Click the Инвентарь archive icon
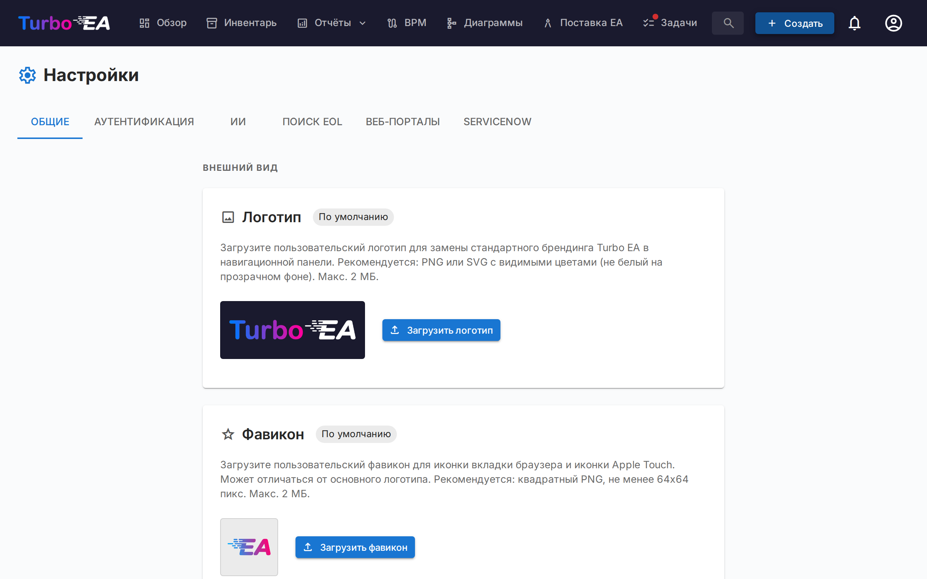This screenshot has height=579, width=927. (x=211, y=23)
